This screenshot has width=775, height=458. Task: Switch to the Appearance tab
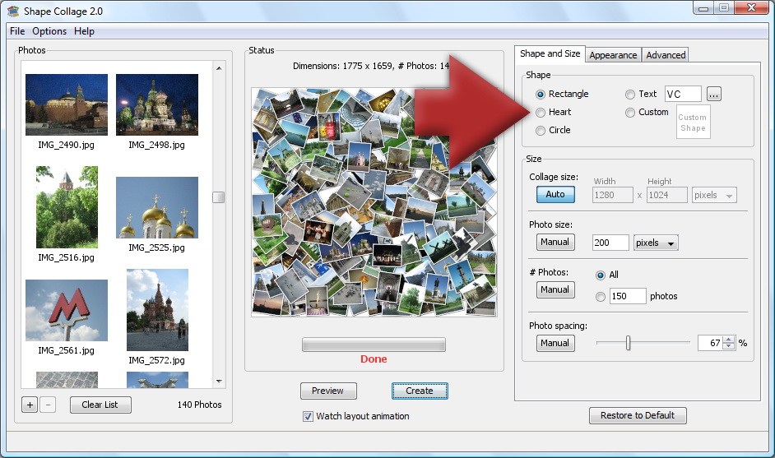pyautogui.click(x=613, y=55)
